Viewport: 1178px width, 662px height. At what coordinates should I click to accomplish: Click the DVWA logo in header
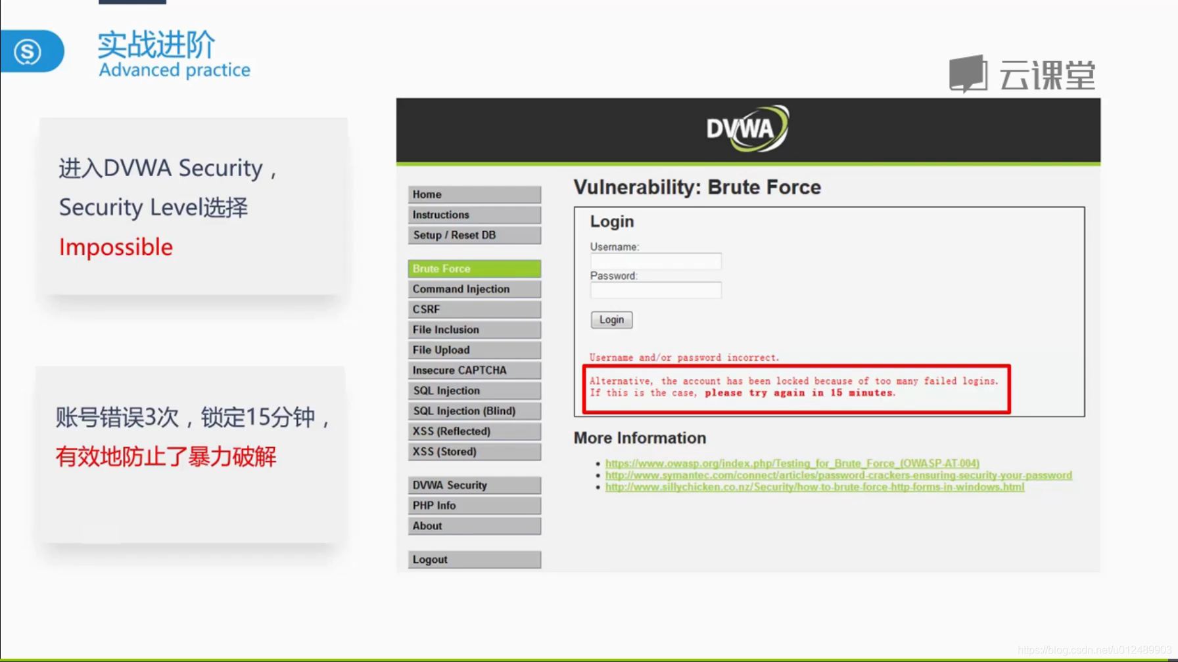[747, 128]
